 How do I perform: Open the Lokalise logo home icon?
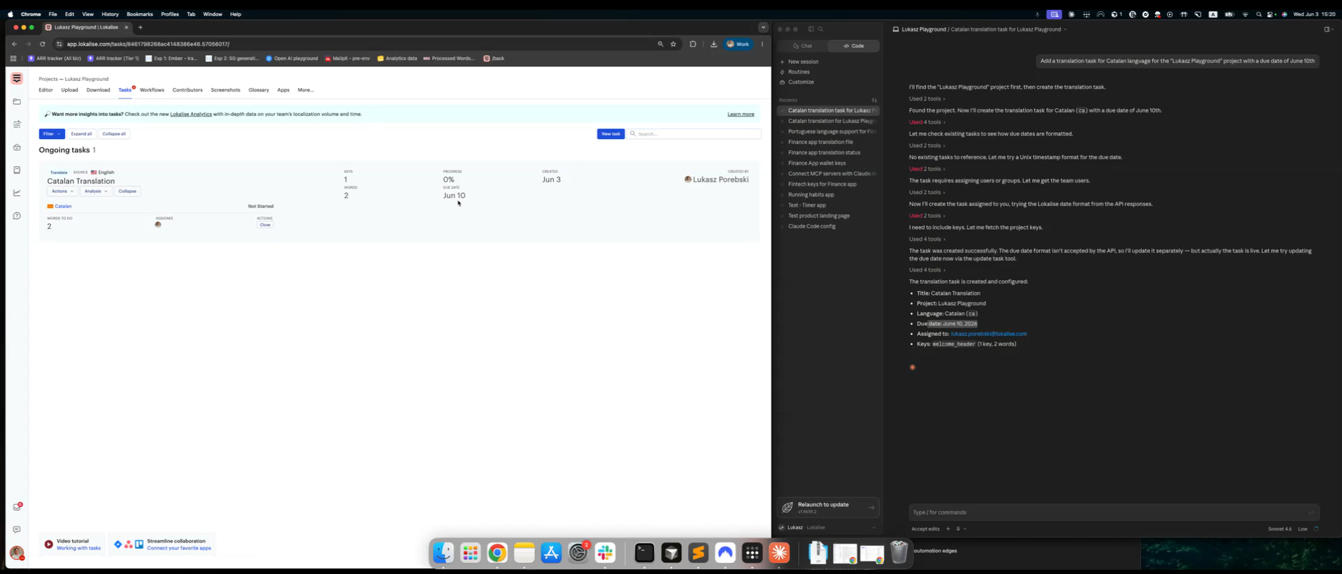coord(17,79)
